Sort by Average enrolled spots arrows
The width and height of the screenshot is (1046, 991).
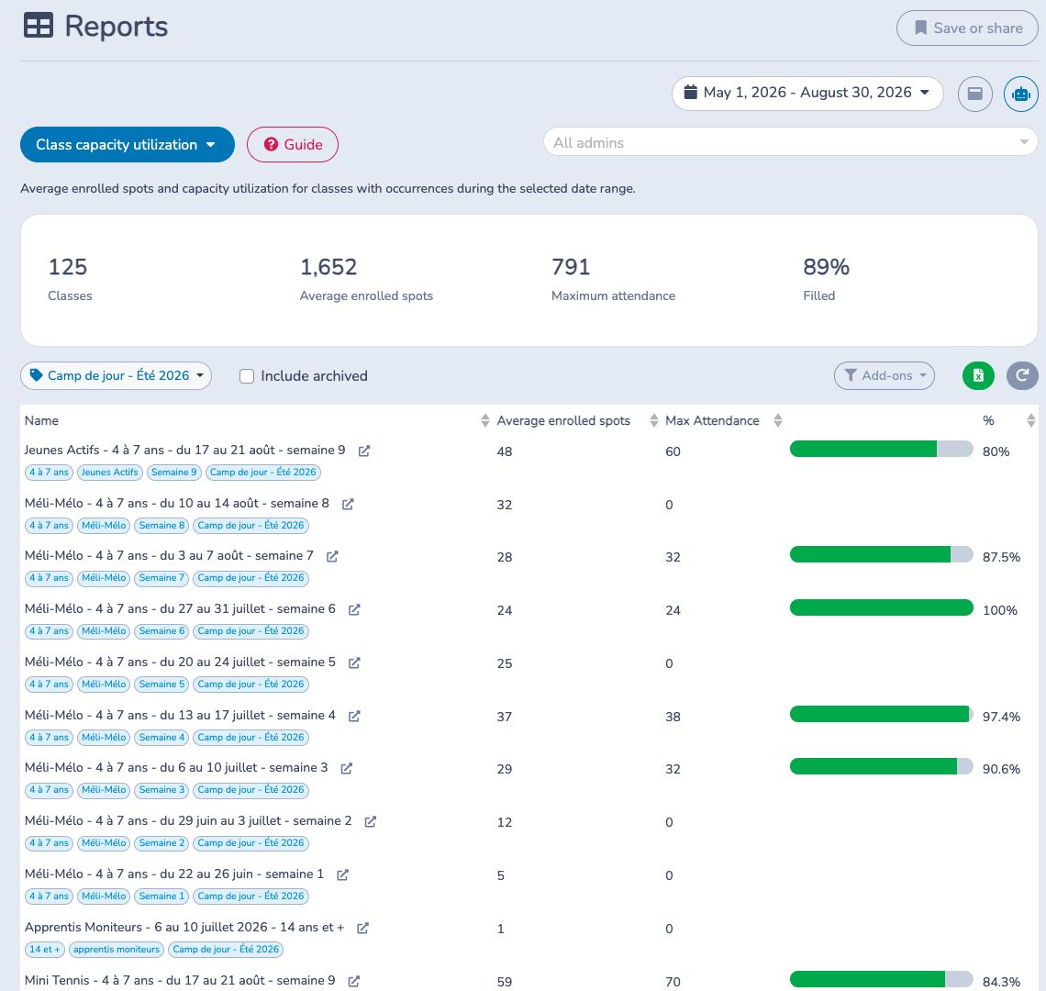(653, 420)
